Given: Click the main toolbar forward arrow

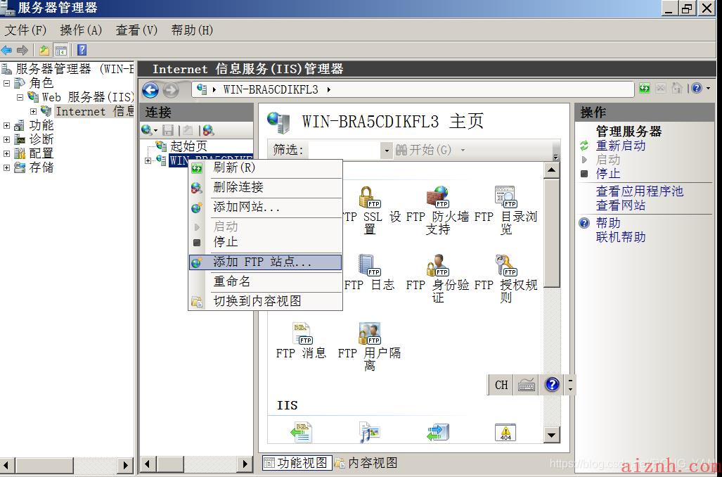Looking at the screenshot, I should (22, 50).
